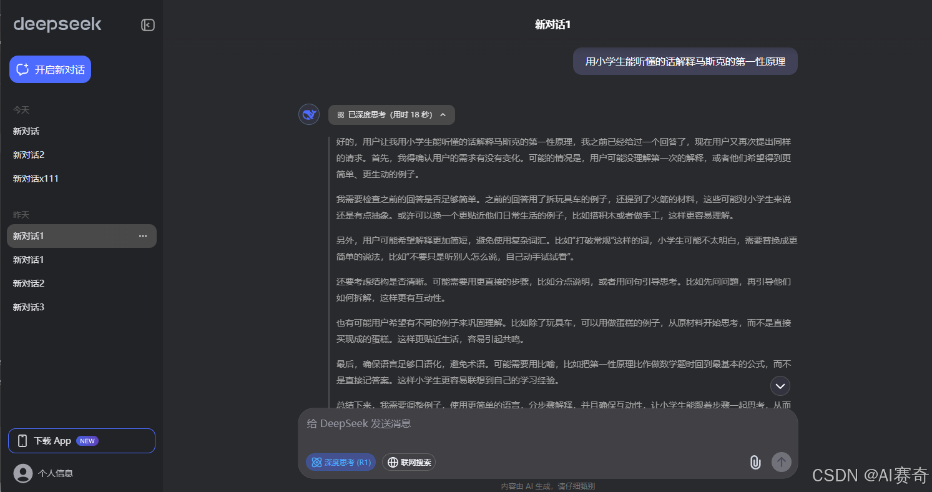Click the send arrow button

782,462
